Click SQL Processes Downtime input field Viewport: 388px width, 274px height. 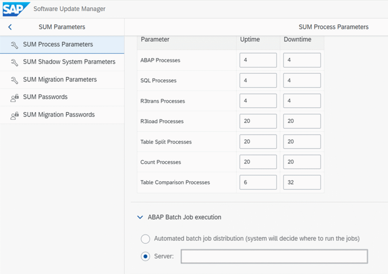(302, 80)
